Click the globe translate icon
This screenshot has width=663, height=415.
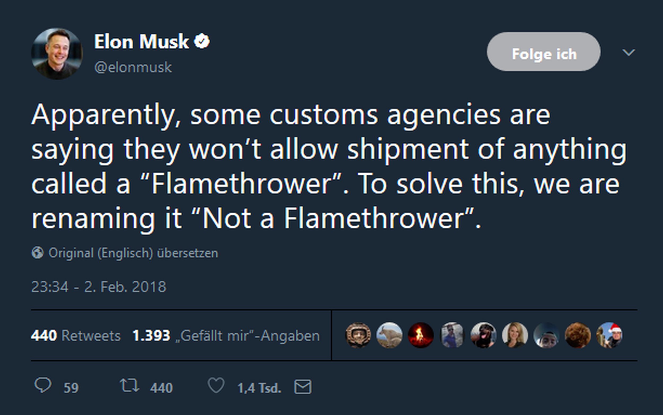click(x=37, y=253)
